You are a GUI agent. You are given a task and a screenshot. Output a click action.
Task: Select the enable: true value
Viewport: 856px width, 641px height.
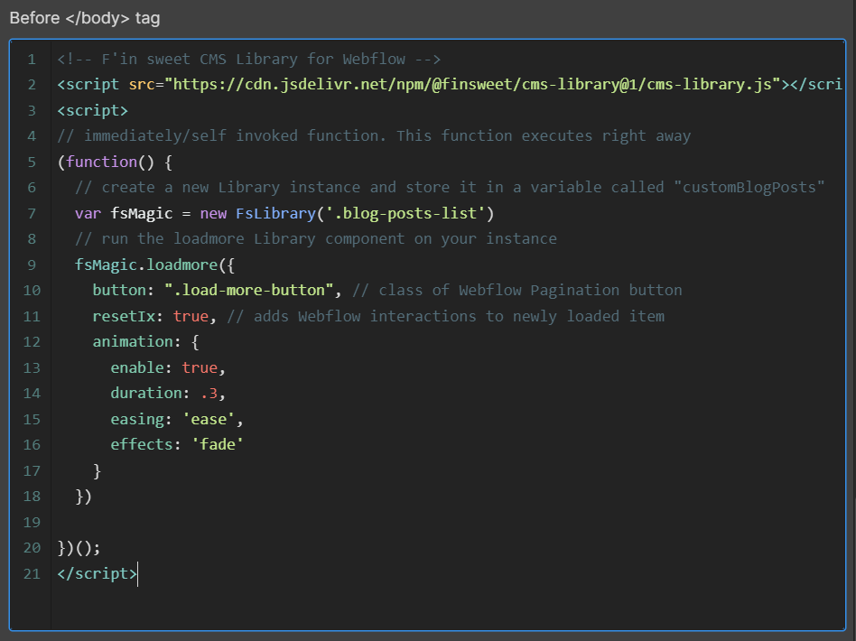tap(200, 367)
